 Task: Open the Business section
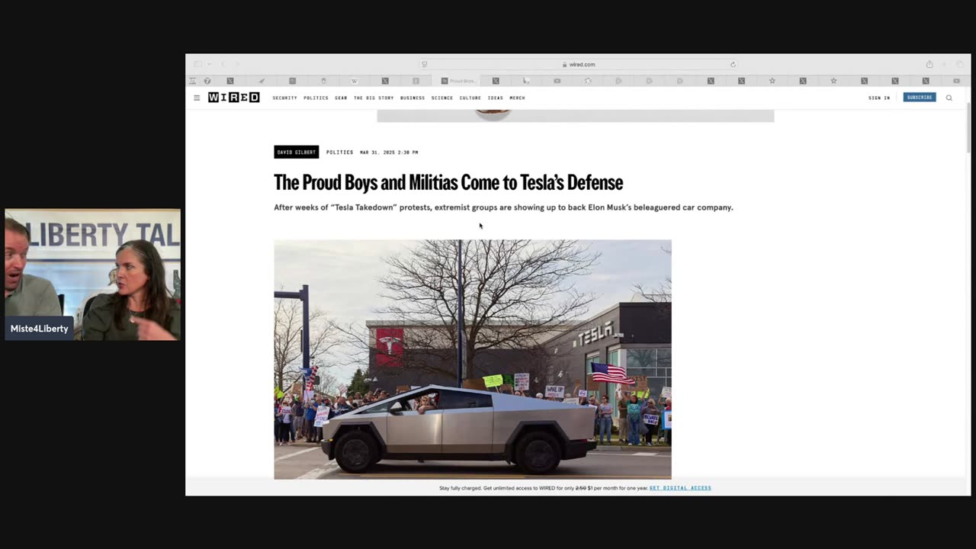413,98
